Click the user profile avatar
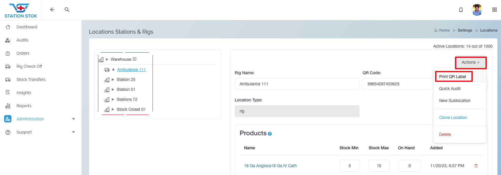Screen dimensions: 501x175 click(x=477, y=10)
